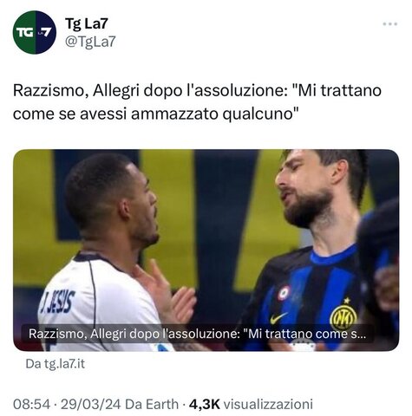Open the article preview image card
The width and height of the screenshot is (412, 416).
click(206, 250)
